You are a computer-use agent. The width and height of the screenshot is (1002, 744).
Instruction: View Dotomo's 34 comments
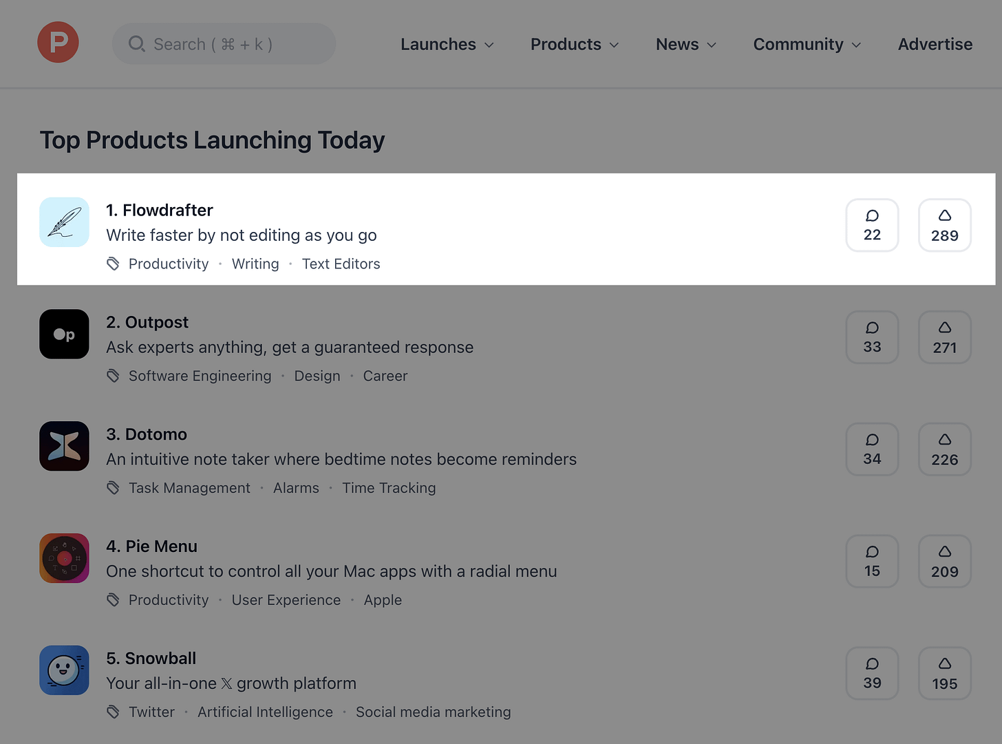(872, 449)
